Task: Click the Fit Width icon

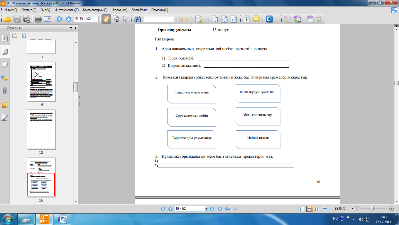Action: [x=234, y=19]
